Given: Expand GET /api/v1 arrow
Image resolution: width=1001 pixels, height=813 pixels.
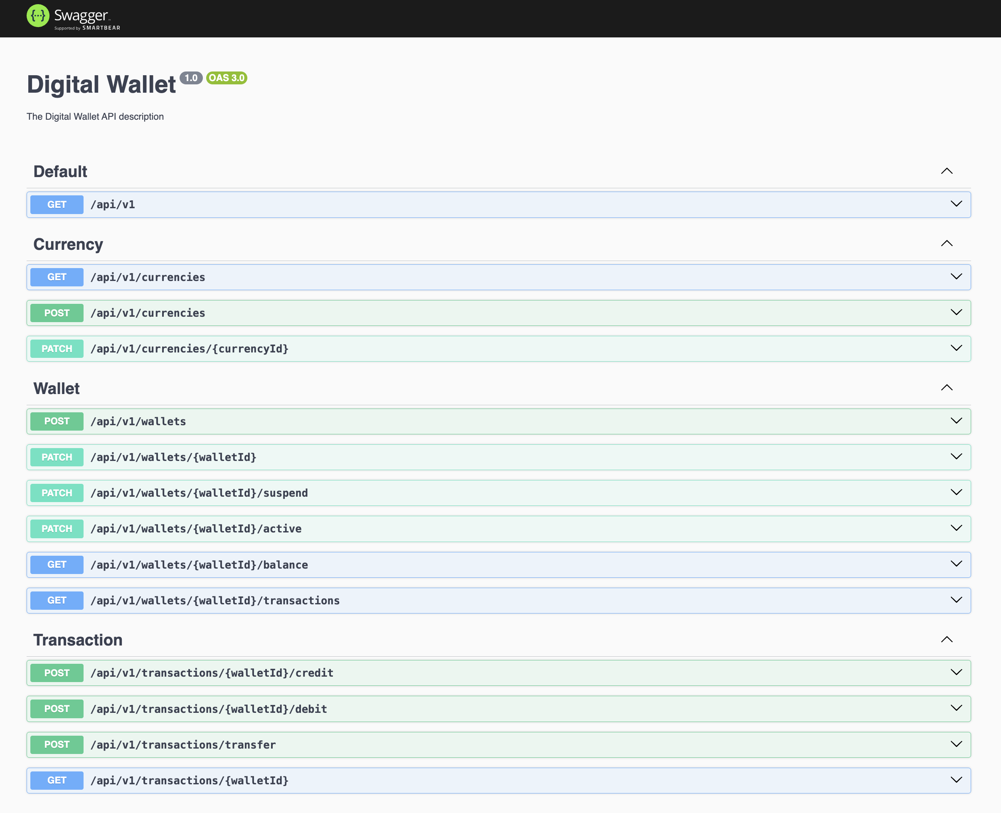Looking at the screenshot, I should click(x=956, y=204).
